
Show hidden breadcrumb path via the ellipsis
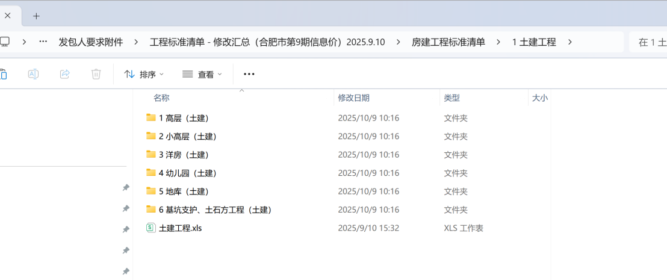pos(43,42)
